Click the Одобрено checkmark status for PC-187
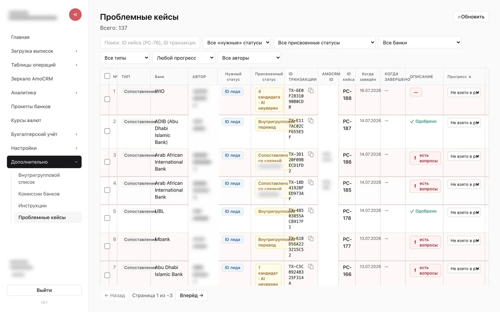The height and width of the screenshot is (312, 500). click(x=423, y=121)
